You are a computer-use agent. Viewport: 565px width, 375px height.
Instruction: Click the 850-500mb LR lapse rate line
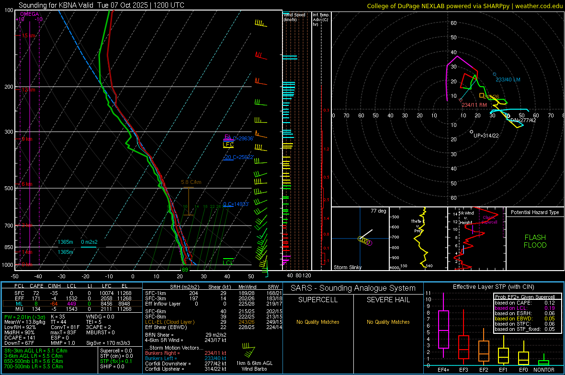[34, 361]
